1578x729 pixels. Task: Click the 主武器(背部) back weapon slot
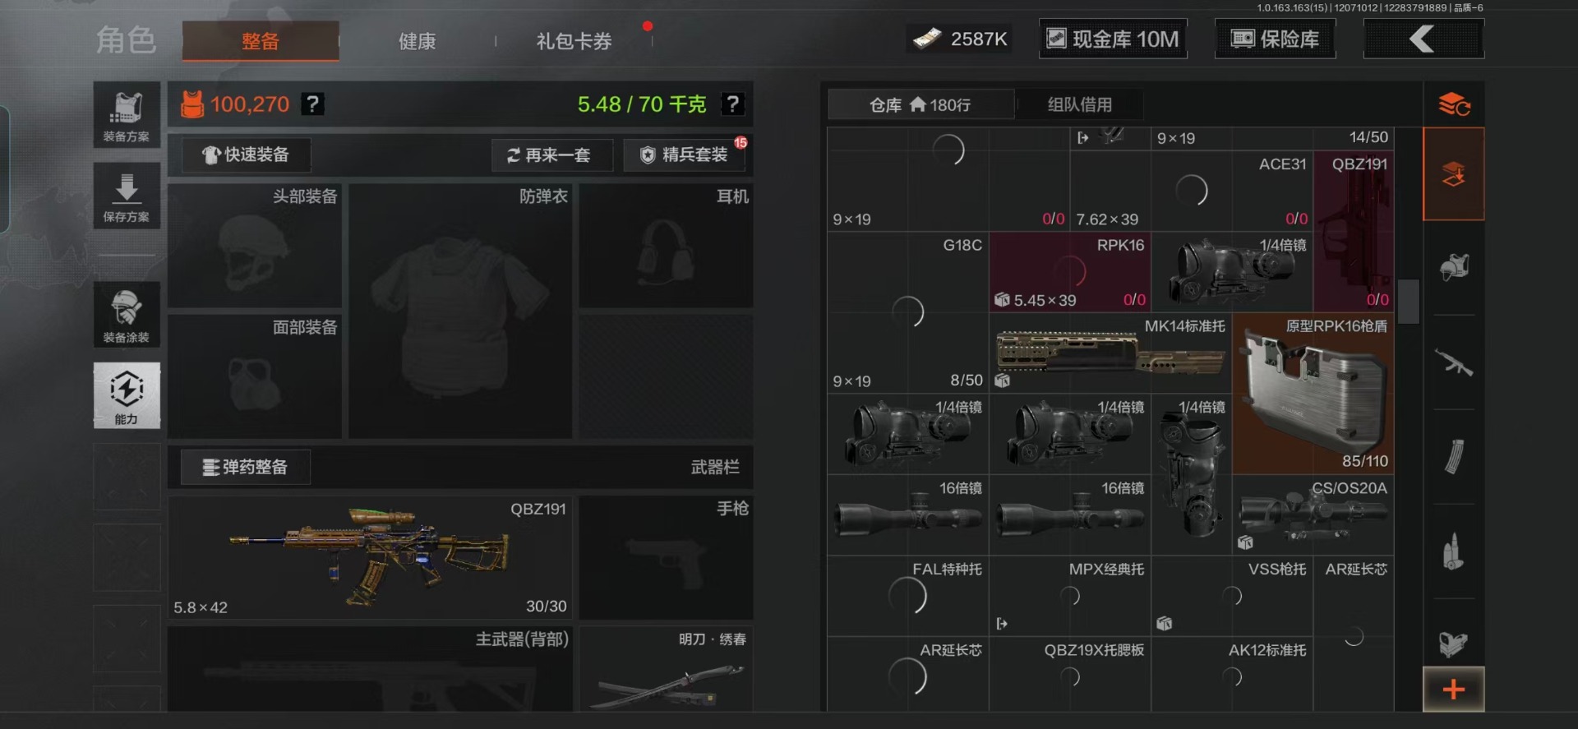(370, 668)
